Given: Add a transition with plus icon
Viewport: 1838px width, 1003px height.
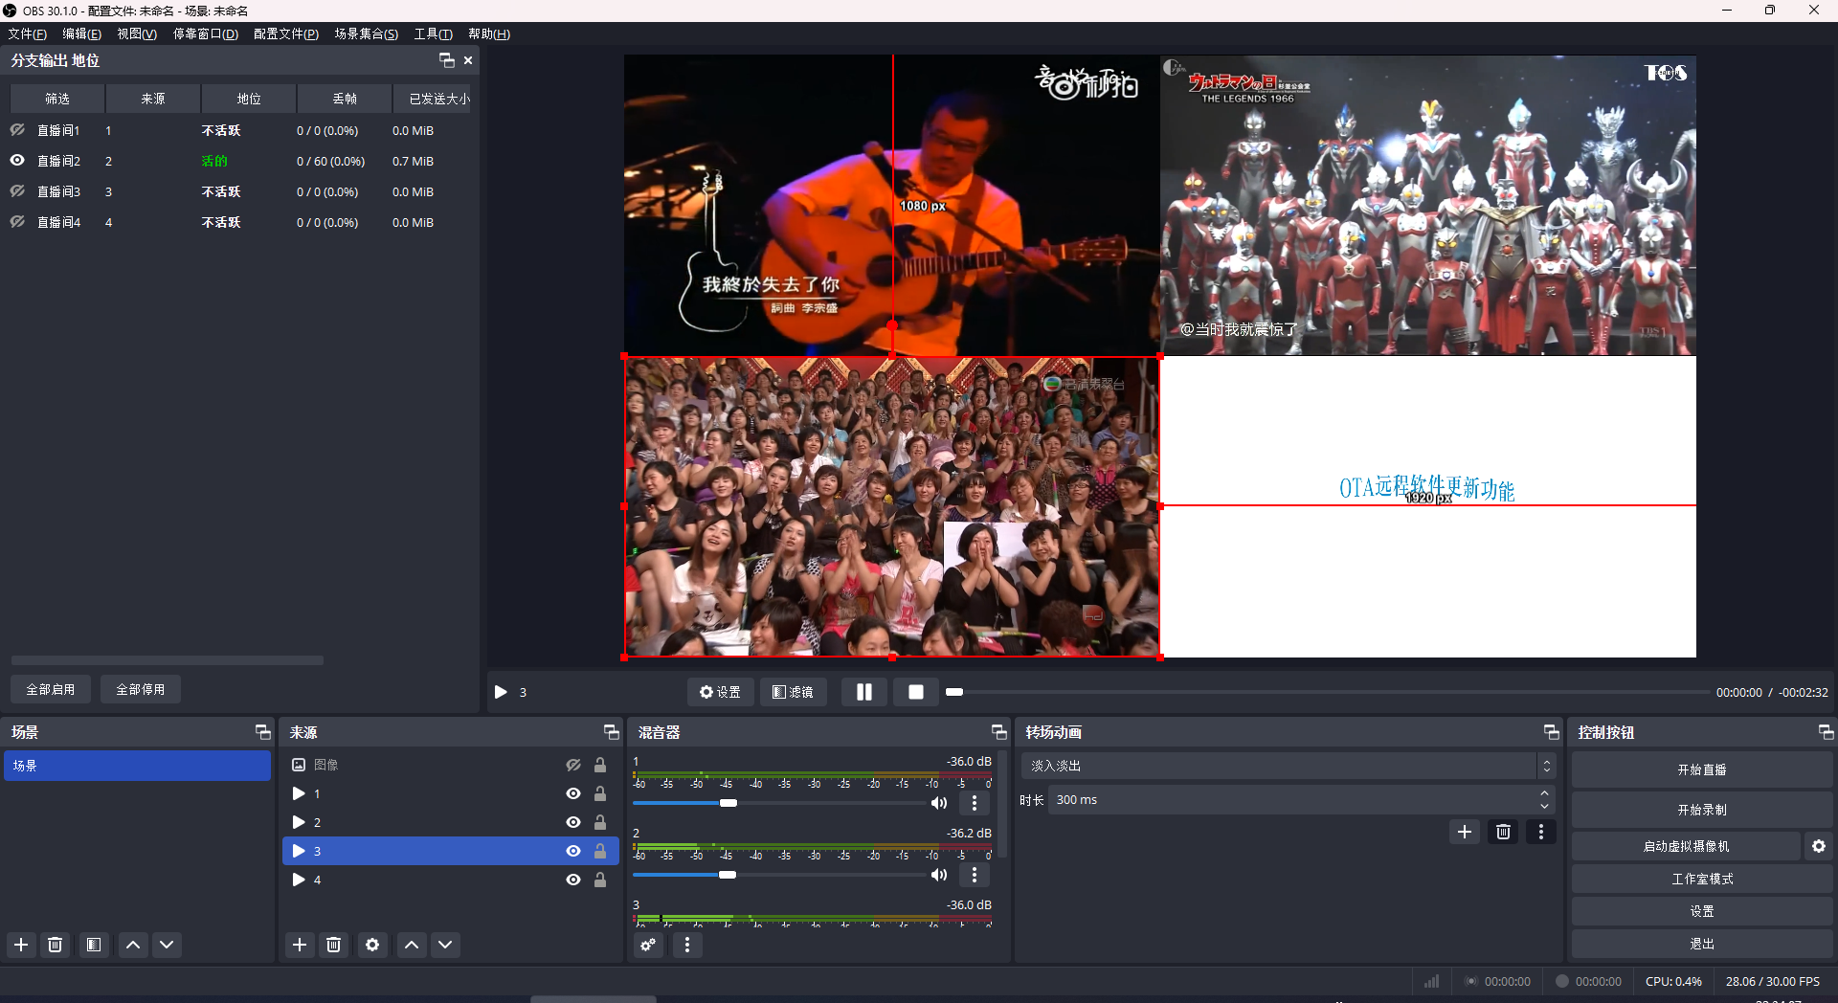Looking at the screenshot, I should click(1465, 832).
